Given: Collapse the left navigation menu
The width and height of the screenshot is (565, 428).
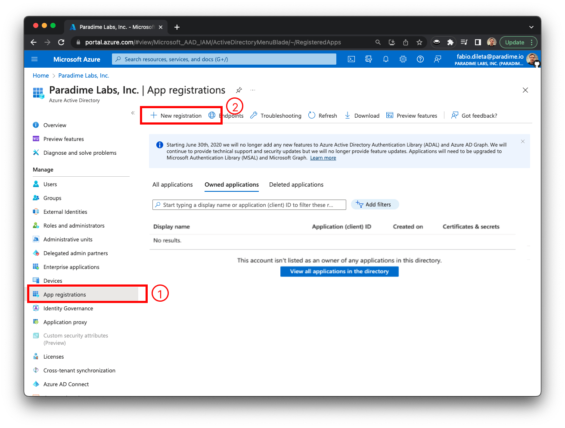Looking at the screenshot, I should pos(133,113).
